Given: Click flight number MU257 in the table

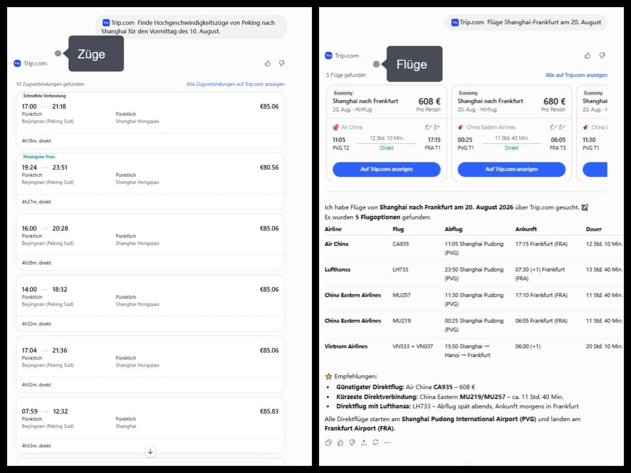Looking at the screenshot, I should (x=402, y=295).
